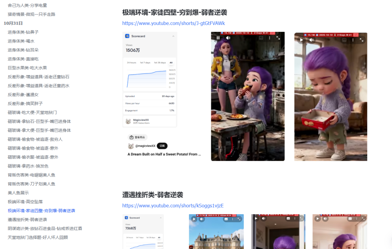392x249 pixels.
Task: Jump to 砸玻璃-吃大便-天堂地狱门
Action: click(x=32, y=113)
